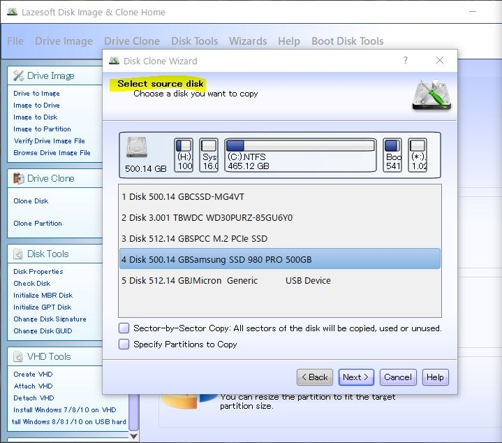Click the Disk Clone Wizard title icon
Screen dimensions: 502x443
pyautogui.click(x=114, y=61)
